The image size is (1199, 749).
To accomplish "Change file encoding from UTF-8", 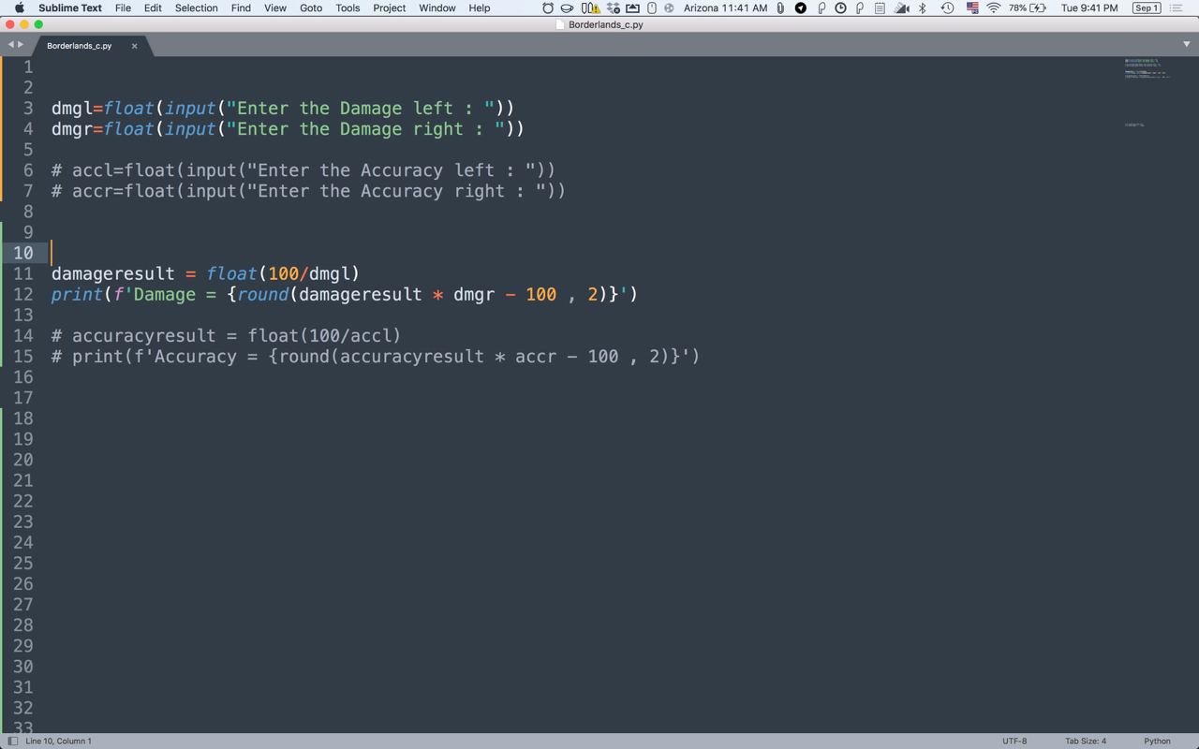I will (x=1014, y=741).
